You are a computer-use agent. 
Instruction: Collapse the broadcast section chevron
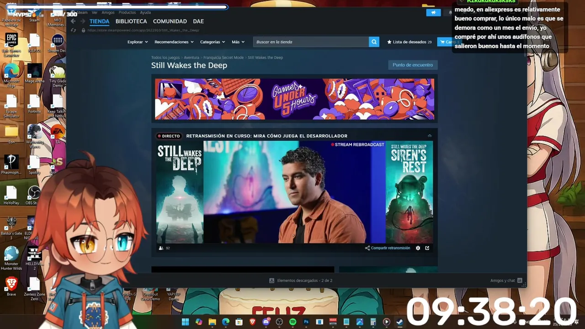pos(429,136)
